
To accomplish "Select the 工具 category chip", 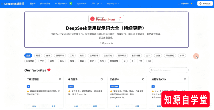I will 72,55.
